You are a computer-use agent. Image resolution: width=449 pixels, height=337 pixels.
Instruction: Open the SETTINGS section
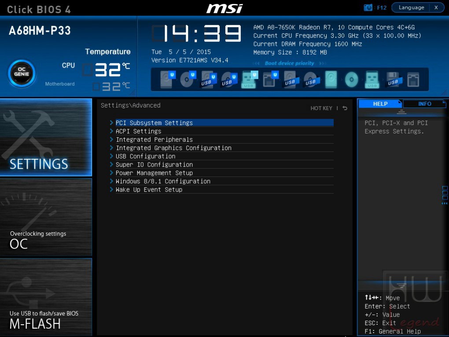tap(46, 137)
